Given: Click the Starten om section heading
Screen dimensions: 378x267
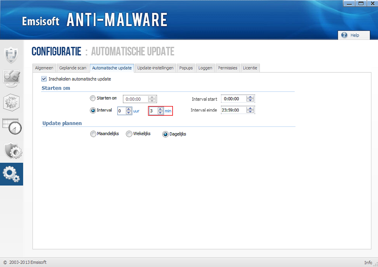Looking at the screenshot, I should click(56, 88).
